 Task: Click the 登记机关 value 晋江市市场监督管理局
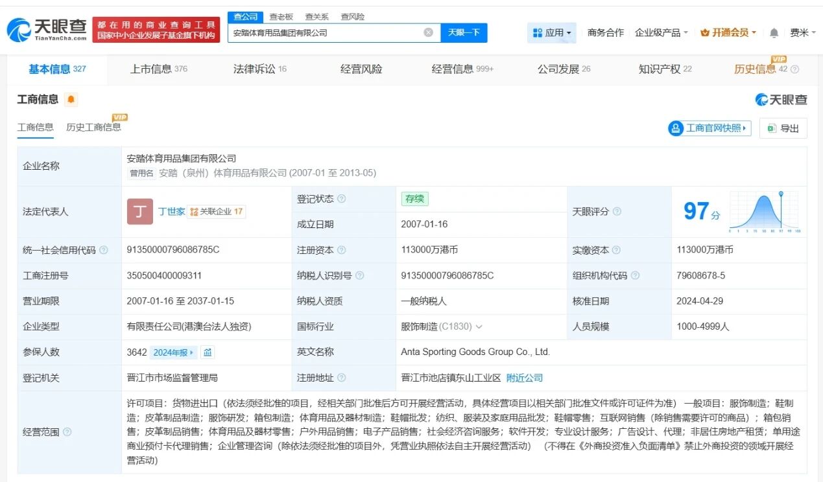pos(172,378)
